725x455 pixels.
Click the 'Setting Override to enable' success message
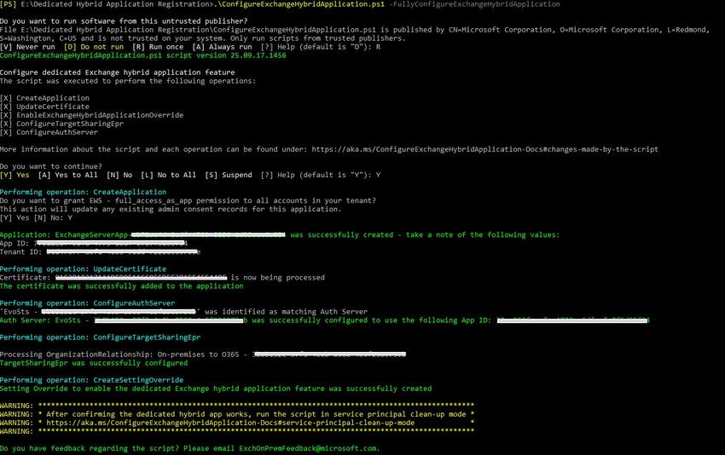tap(216, 389)
